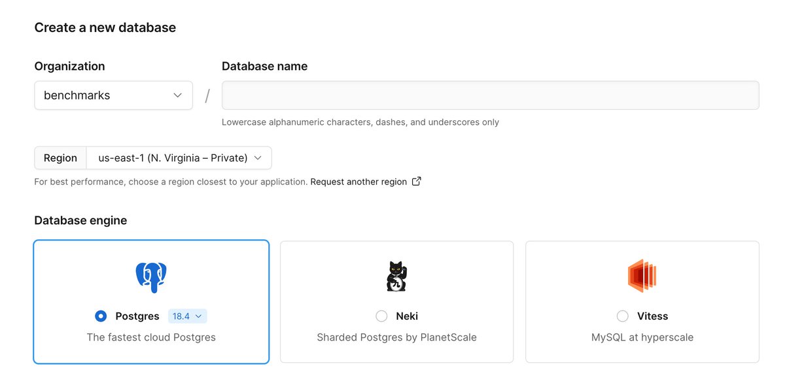Click The fastest cloud Postgres card text
The width and height of the screenshot is (785, 387).
coord(151,338)
